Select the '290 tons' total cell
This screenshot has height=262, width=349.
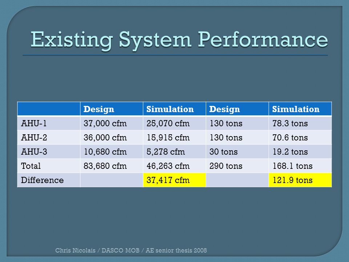coord(237,166)
